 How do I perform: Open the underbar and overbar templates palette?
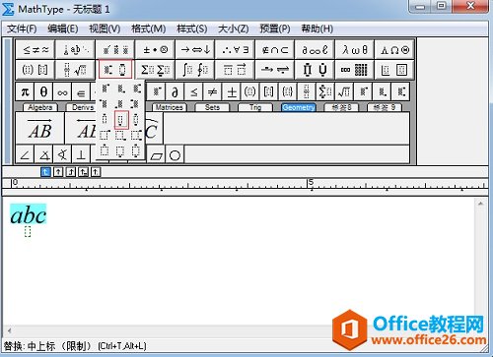[235, 70]
